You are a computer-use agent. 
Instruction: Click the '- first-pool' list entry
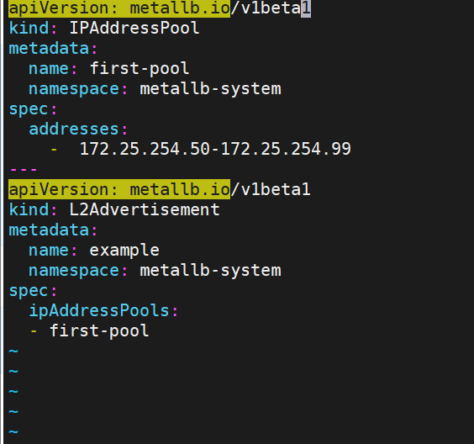(x=89, y=330)
